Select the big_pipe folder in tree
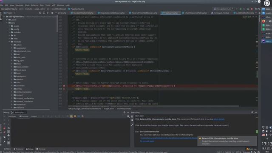This screenshot has width=272, height=153. (x=20, y=60)
